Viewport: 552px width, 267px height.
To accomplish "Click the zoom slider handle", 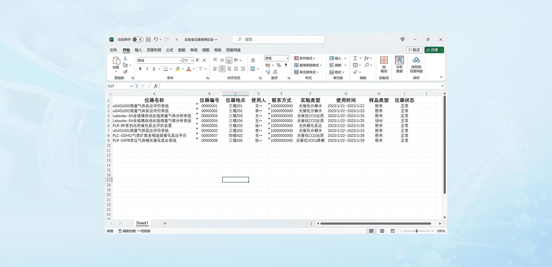I will pyautogui.click(x=416, y=231).
